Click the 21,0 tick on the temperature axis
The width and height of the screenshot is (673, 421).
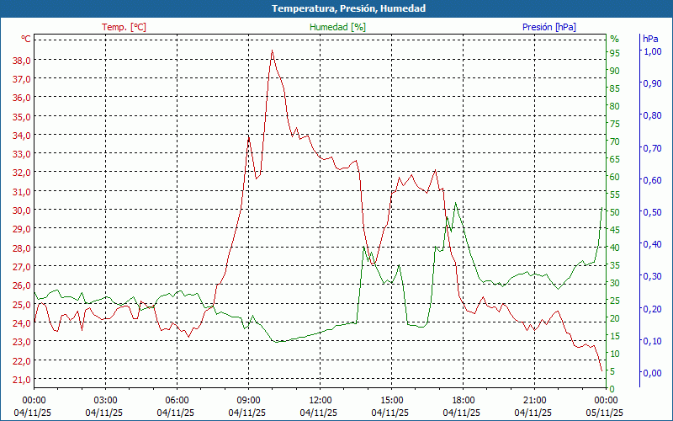(21, 379)
